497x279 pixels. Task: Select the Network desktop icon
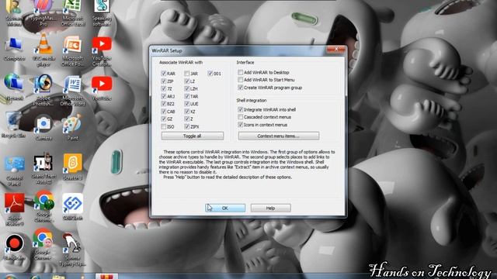click(14, 87)
